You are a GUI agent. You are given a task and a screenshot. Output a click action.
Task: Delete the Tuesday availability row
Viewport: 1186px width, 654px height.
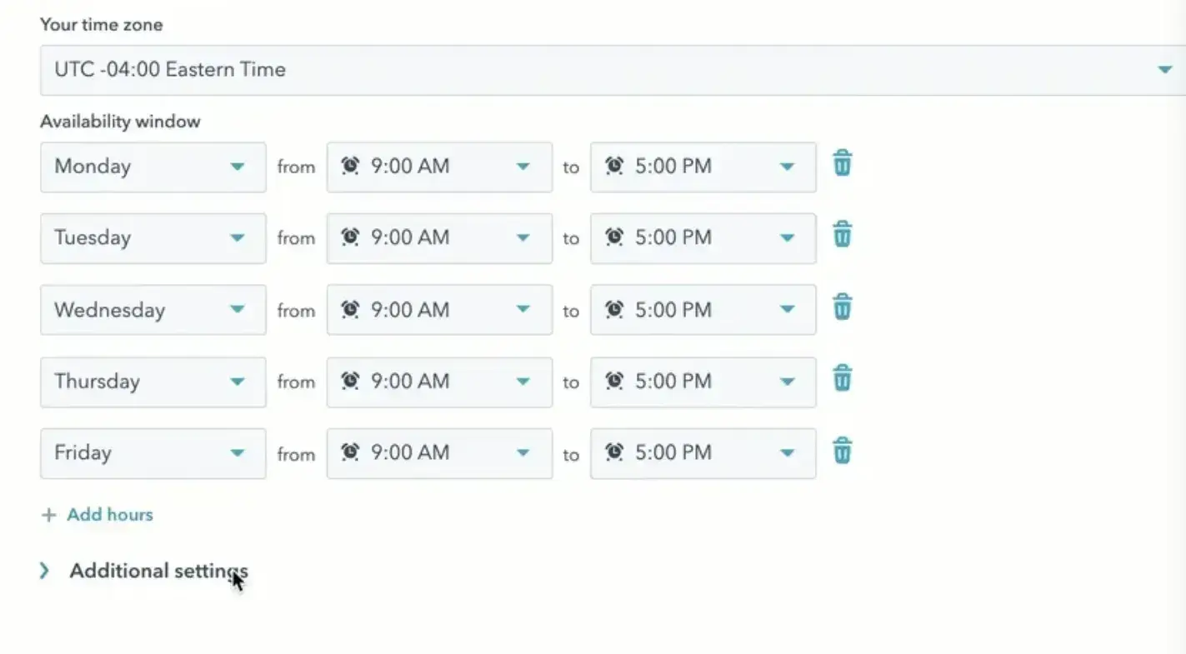(842, 236)
